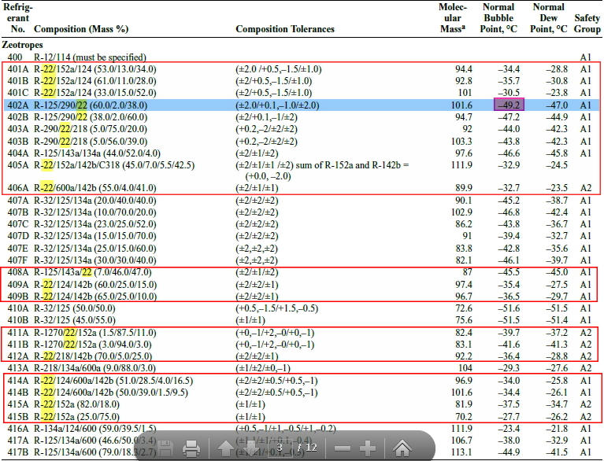Select the 402A refrigerant number cell
This screenshot has height=461, width=604.
[x=18, y=105]
